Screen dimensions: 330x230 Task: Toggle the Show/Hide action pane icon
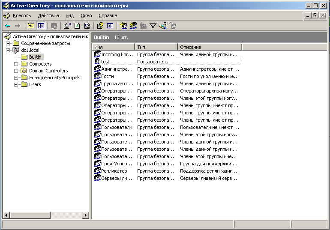(x=110, y=26)
